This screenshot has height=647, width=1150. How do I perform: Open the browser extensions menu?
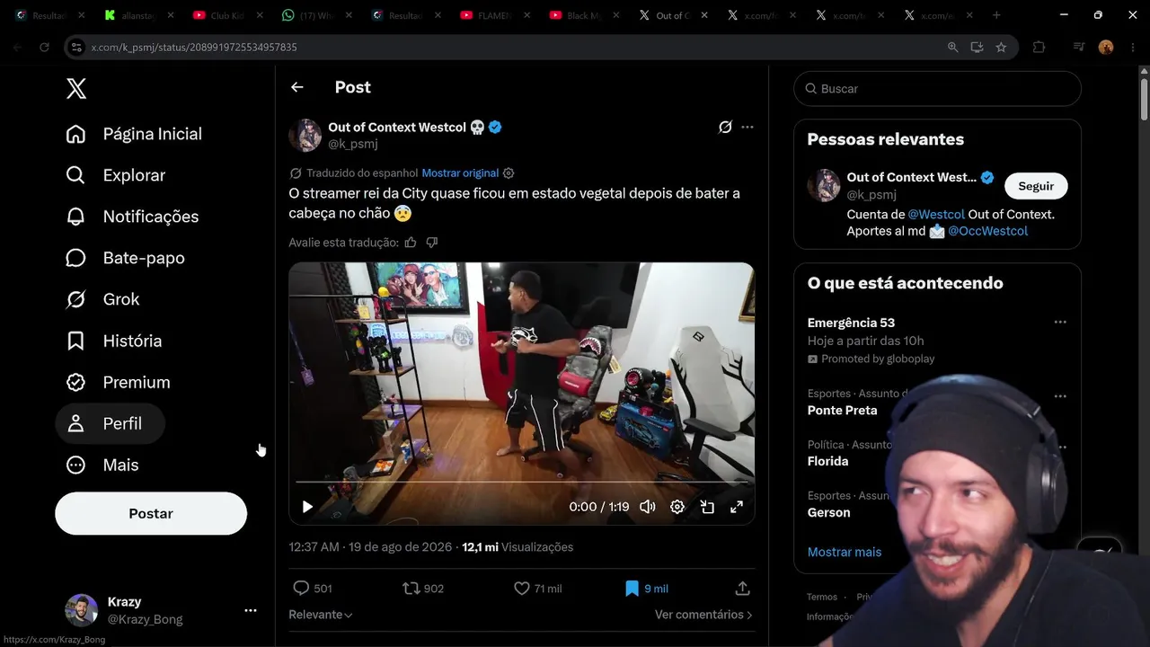pyautogui.click(x=1039, y=47)
